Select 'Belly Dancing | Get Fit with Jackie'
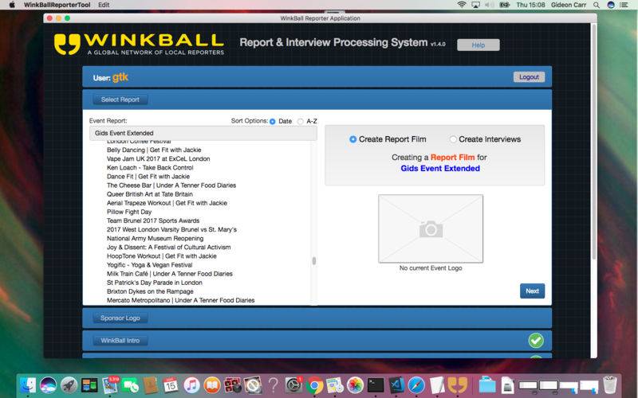This screenshot has width=638, height=398. [x=154, y=150]
